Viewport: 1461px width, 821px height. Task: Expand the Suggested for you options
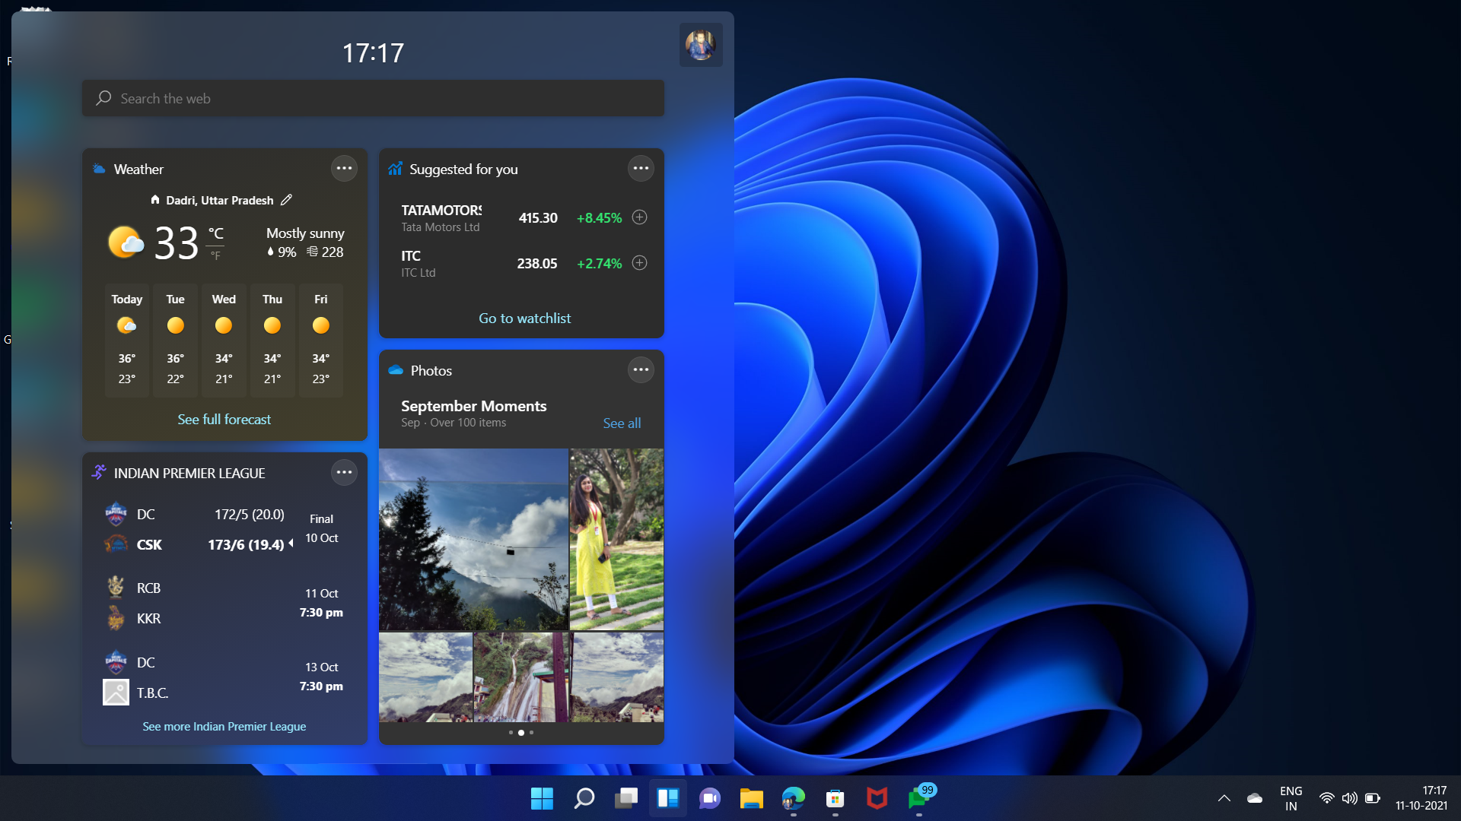tap(640, 169)
